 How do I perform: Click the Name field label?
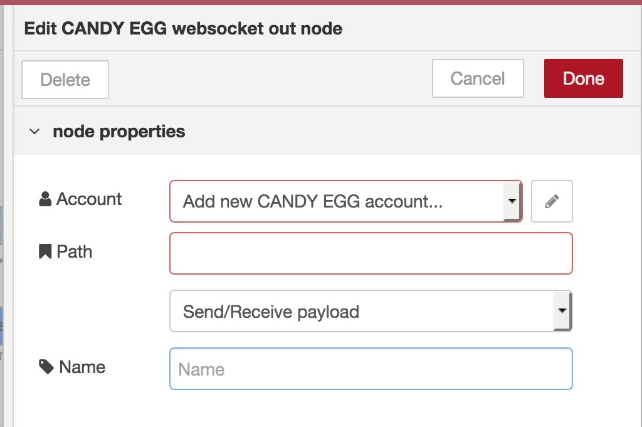point(82,367)
